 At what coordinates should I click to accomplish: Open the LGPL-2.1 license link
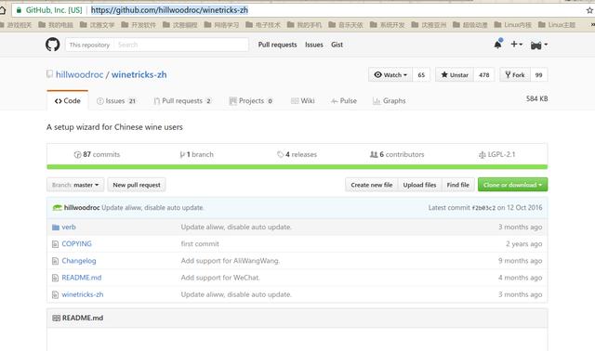click(x=497, y=154)
